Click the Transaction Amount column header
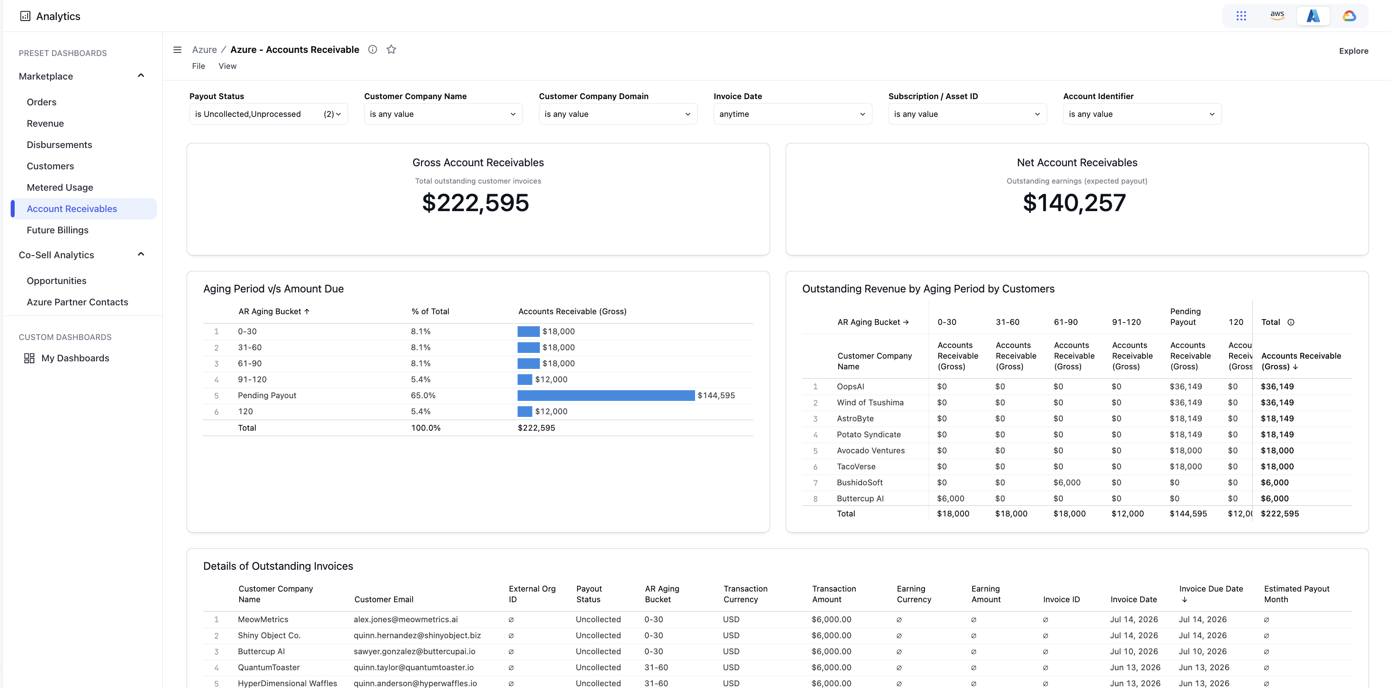Image resolution: width=1391 pixels, height=688 pixels. coord(834,594)
